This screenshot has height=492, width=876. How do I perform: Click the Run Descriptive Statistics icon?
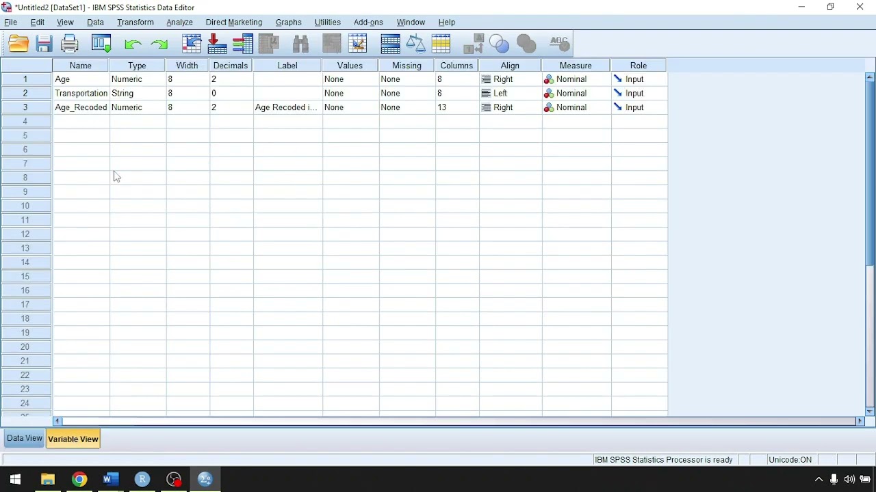coord(268,44)
